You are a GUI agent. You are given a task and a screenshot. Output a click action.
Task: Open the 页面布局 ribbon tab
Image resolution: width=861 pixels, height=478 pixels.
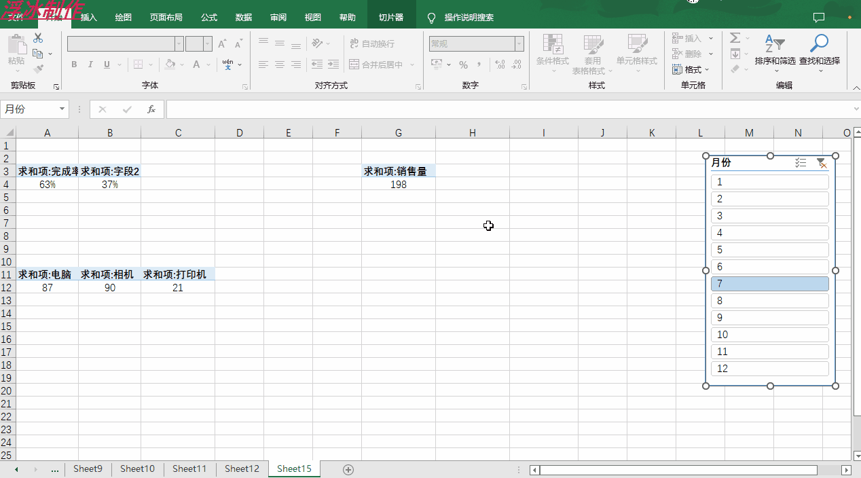(166, 18)
